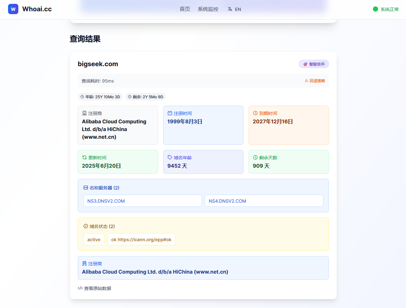The height and width of the screenshot is (308, 406).
Task: Click the NS4.DNSV2.COM nameserver entry
Action: pyautogui.click(x=264, y=201)
